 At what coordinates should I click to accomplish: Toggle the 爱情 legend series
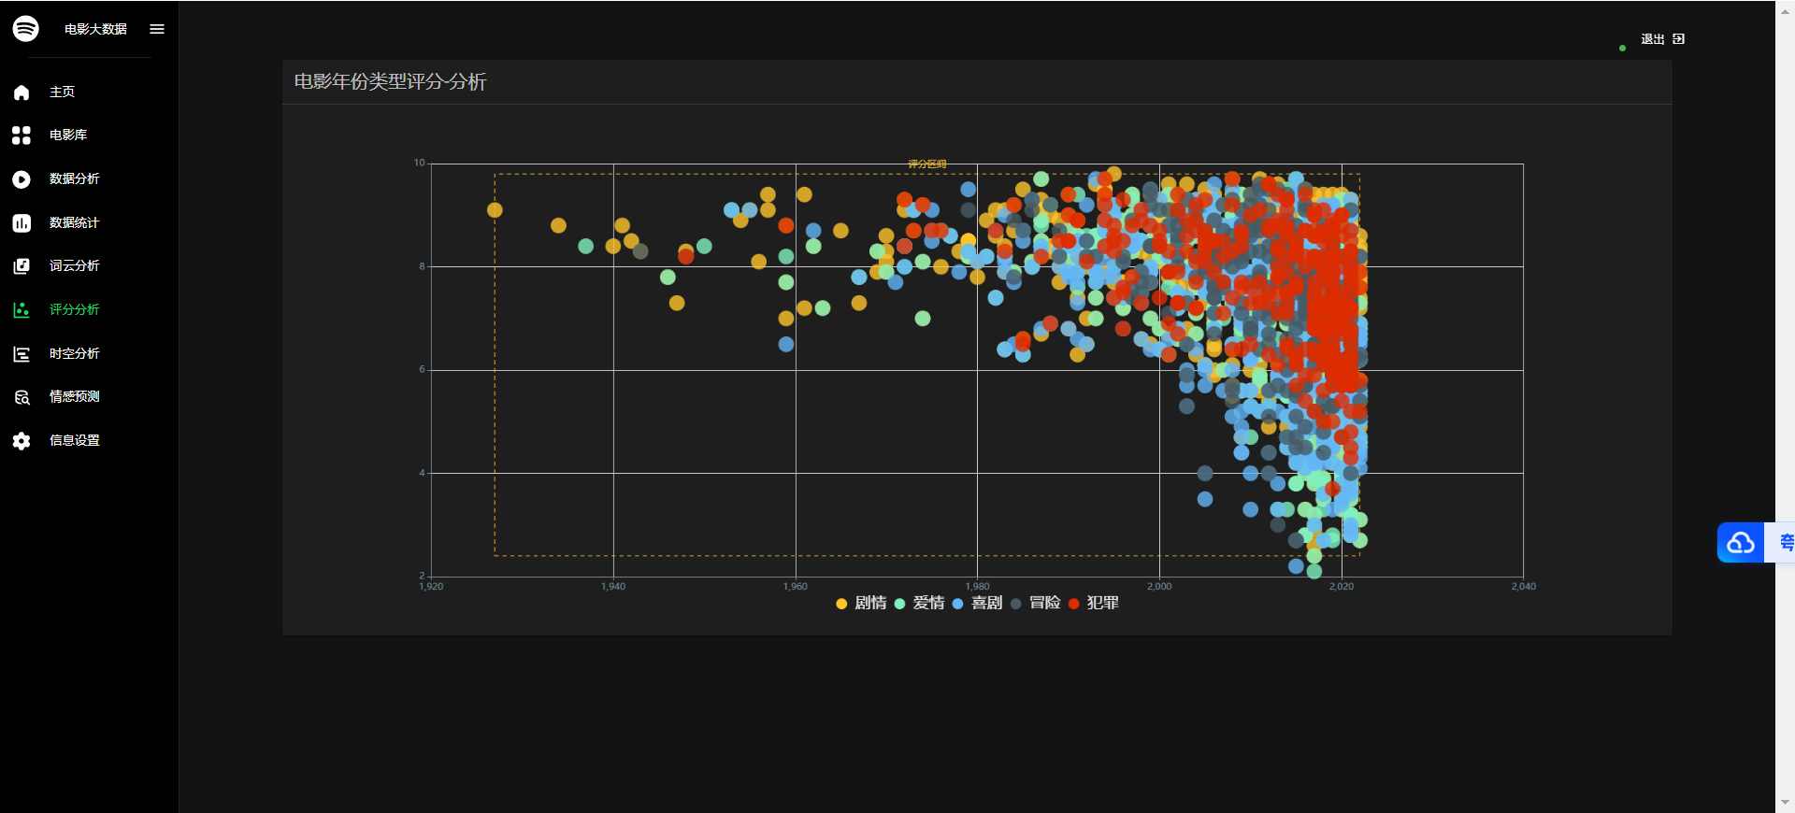[x=919, y=603]
